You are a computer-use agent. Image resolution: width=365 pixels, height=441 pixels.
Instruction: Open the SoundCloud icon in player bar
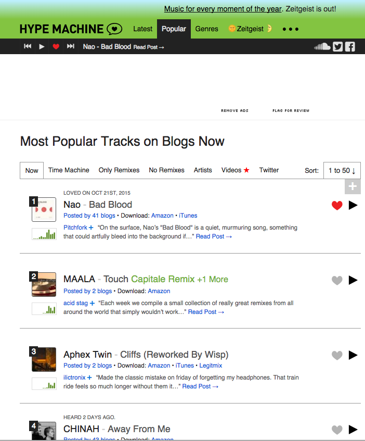click(x=322, y=46)
